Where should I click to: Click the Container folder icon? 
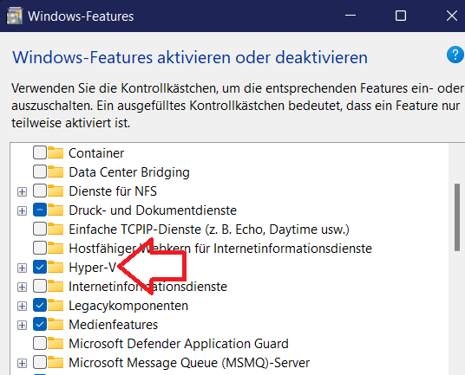56,152
